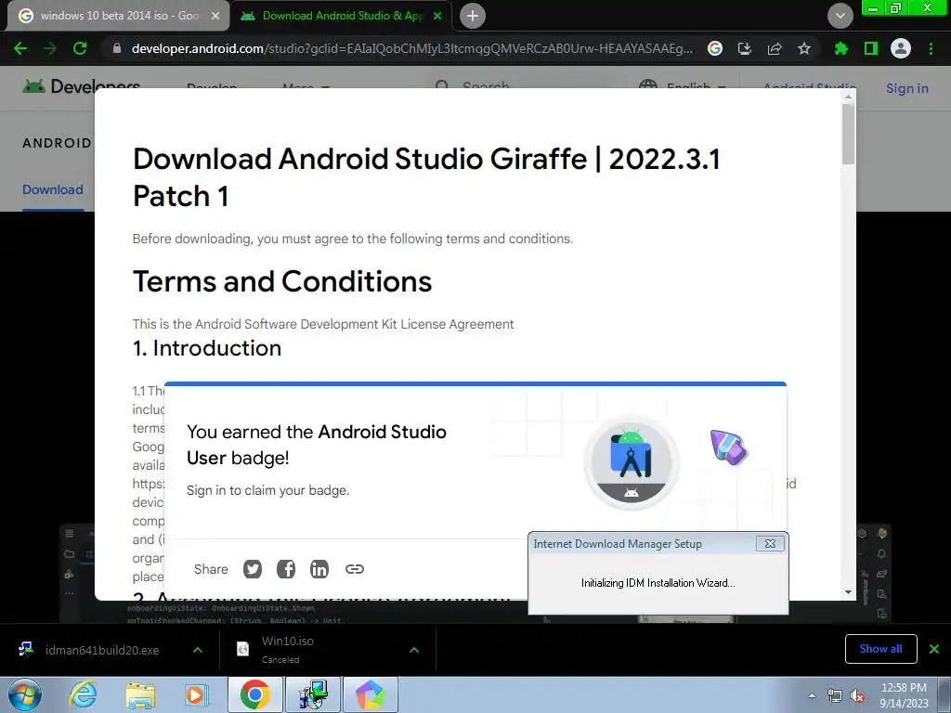Image resolution: width=951 pixels, height=713 pixels.
Task: Toggle the browser side panel icon
Action: (871, 48)
